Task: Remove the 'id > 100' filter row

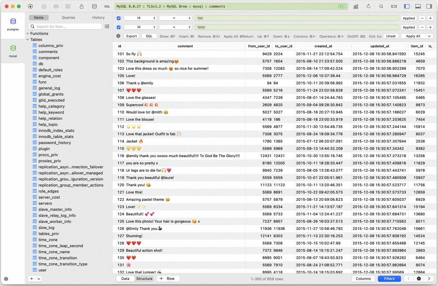Action: pyautogui.click(x=422, y=18)
